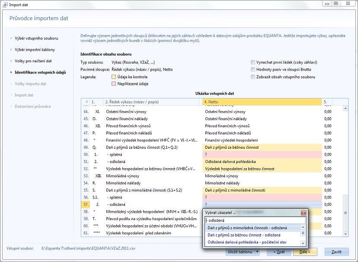Screen dimensions: 358x262
Task: Choose Daň z příjmů z mimořádné činnosti - odložená
Action: [x=253, y=228]
